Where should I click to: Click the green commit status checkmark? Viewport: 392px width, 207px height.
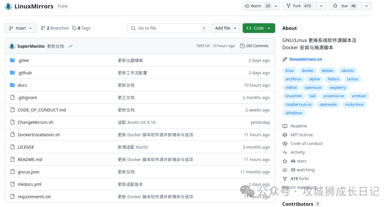click(71, 46)
